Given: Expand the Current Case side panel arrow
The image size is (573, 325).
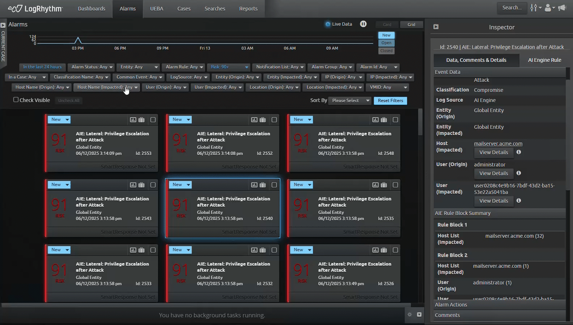Looking at the screenshot, I should [x=3, y=25].
